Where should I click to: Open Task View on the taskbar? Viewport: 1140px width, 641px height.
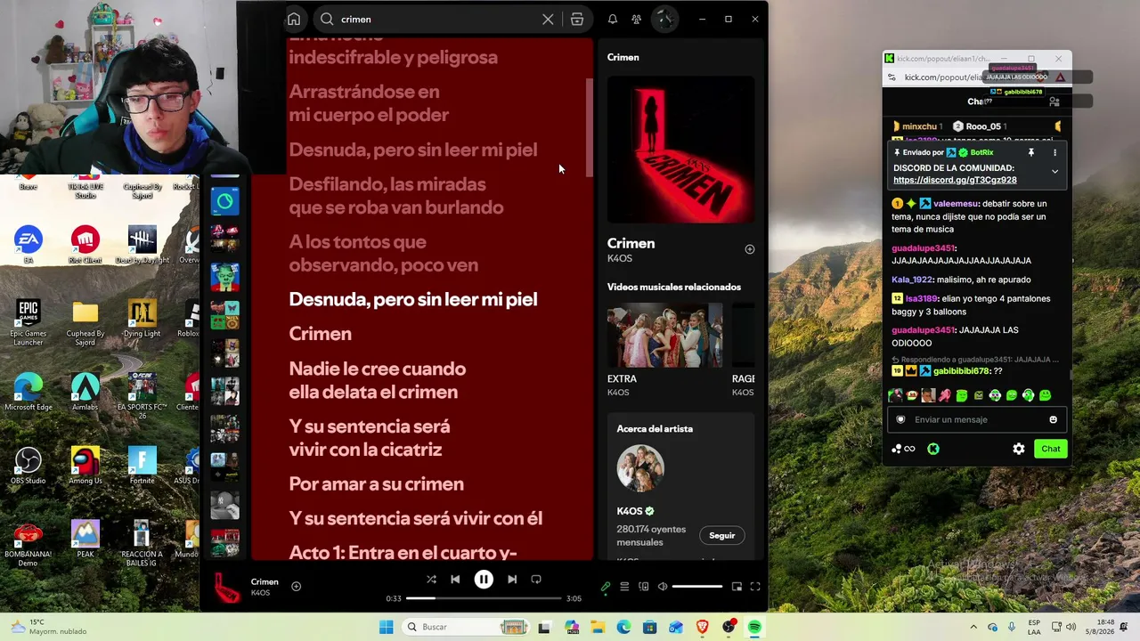(x=544, y=627)
